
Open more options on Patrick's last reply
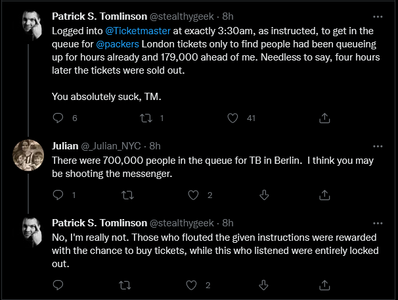pos(378,224)
